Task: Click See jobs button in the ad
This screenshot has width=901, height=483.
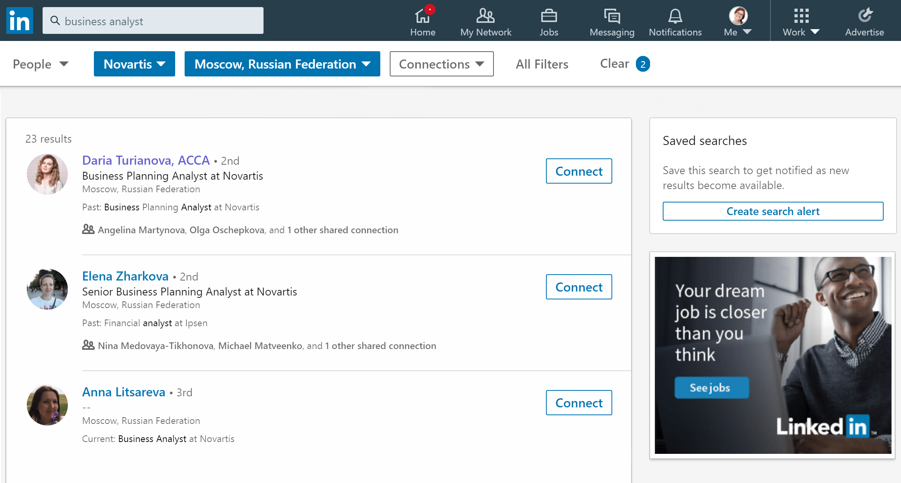Action: tap(712, 388)
